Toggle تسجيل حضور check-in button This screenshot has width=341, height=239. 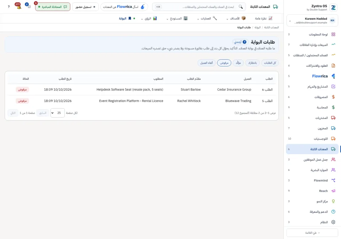pyautogui.click(x=85, y=7)
